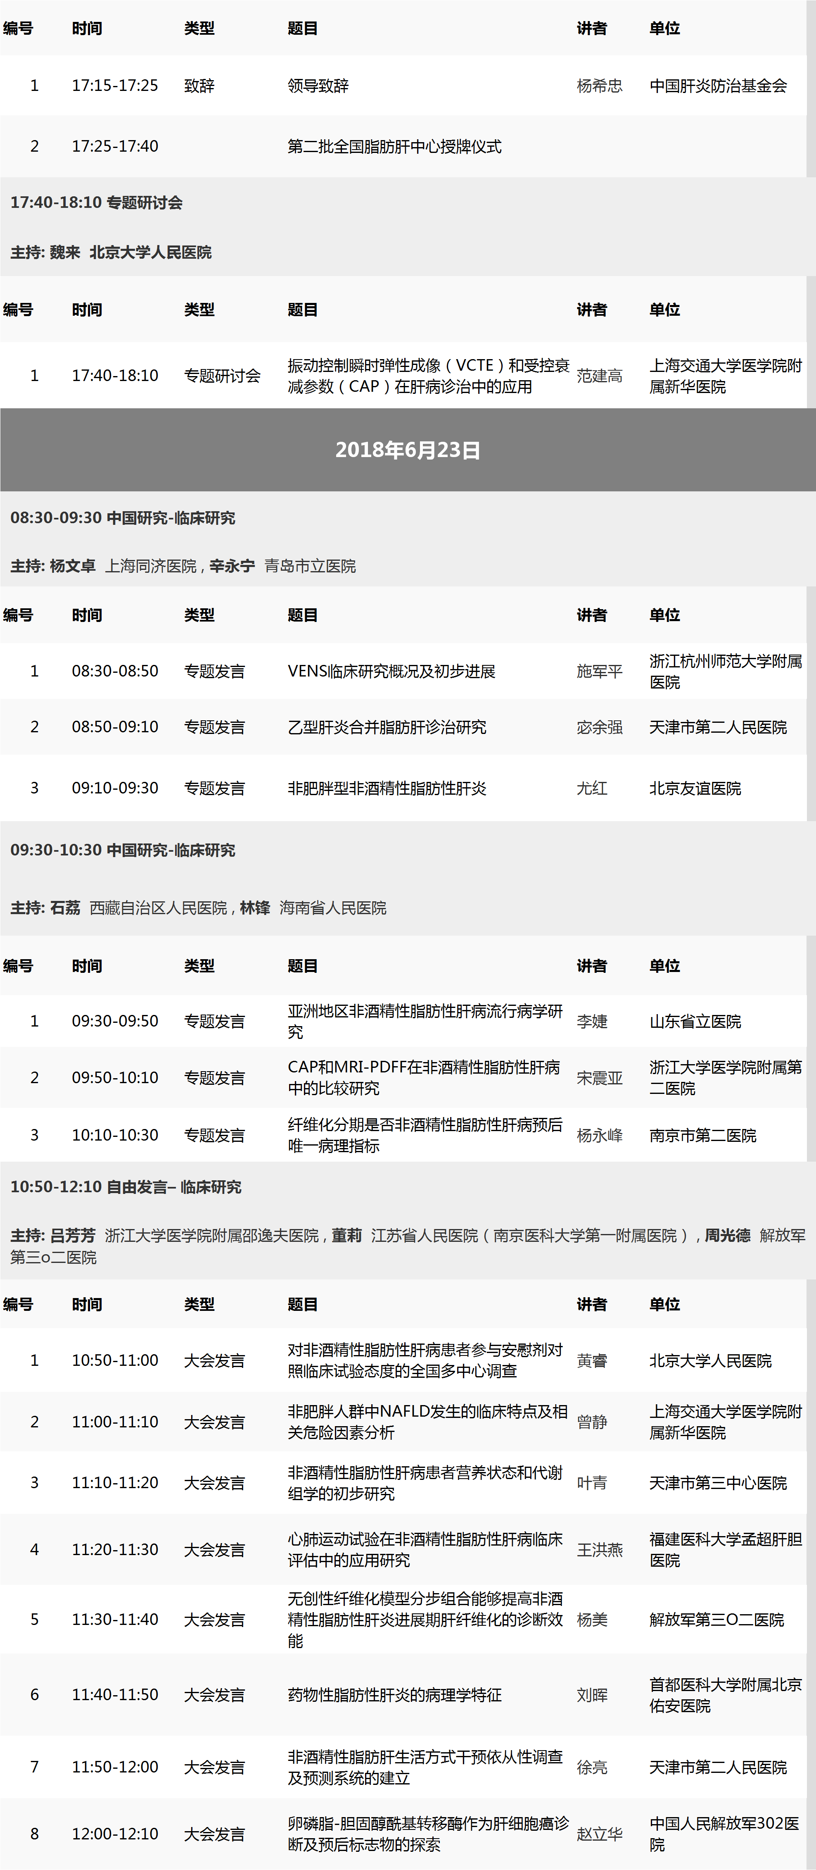Click time cell 17:15-17:25
This screenshot has width=816, height=1870.
115,86
